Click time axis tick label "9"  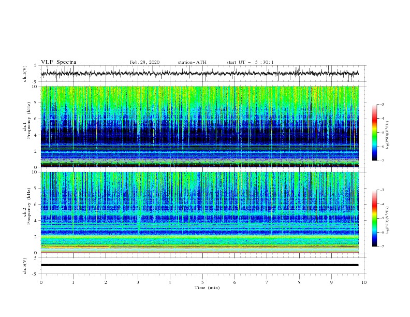(331, 282)
